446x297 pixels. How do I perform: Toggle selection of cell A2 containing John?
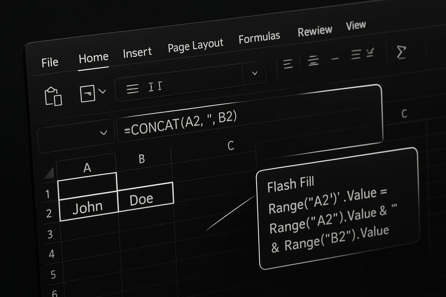click(x=88, y=206)
